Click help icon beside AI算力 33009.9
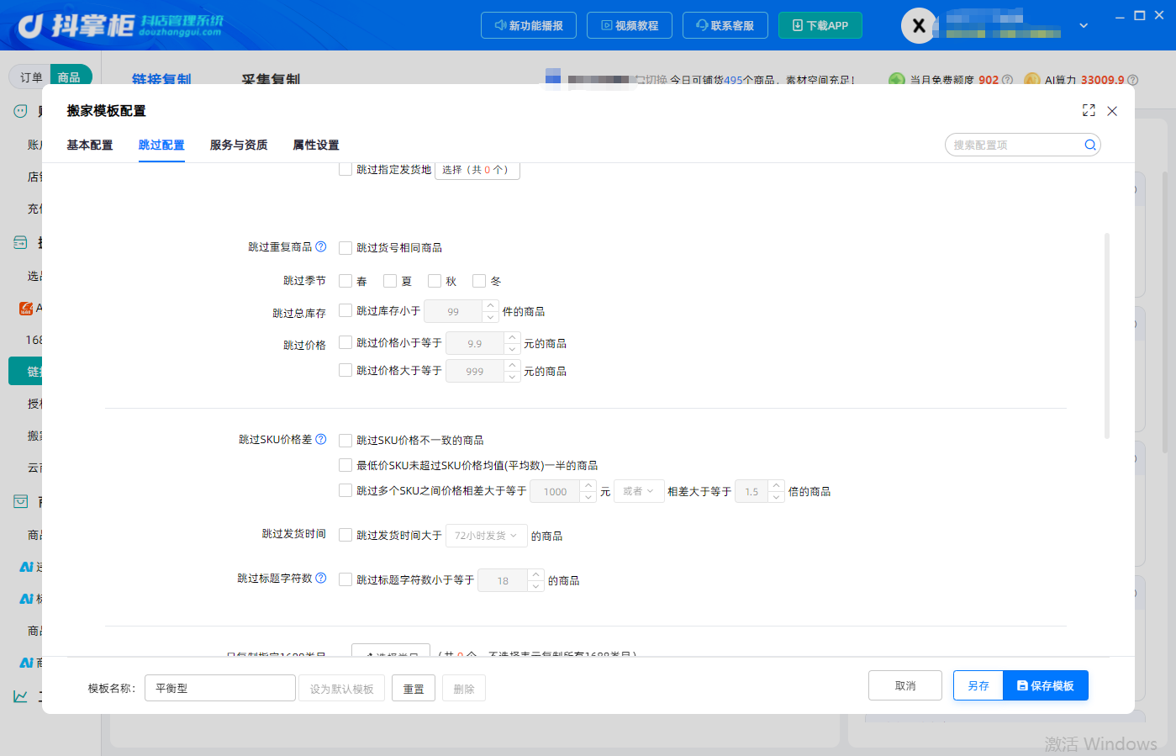Viewport: 1176px width, 756px height. pyautogui.click(x=1132, y=80)
